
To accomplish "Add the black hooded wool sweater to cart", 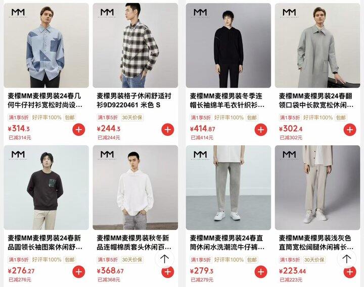I will [x=261, y=130].
